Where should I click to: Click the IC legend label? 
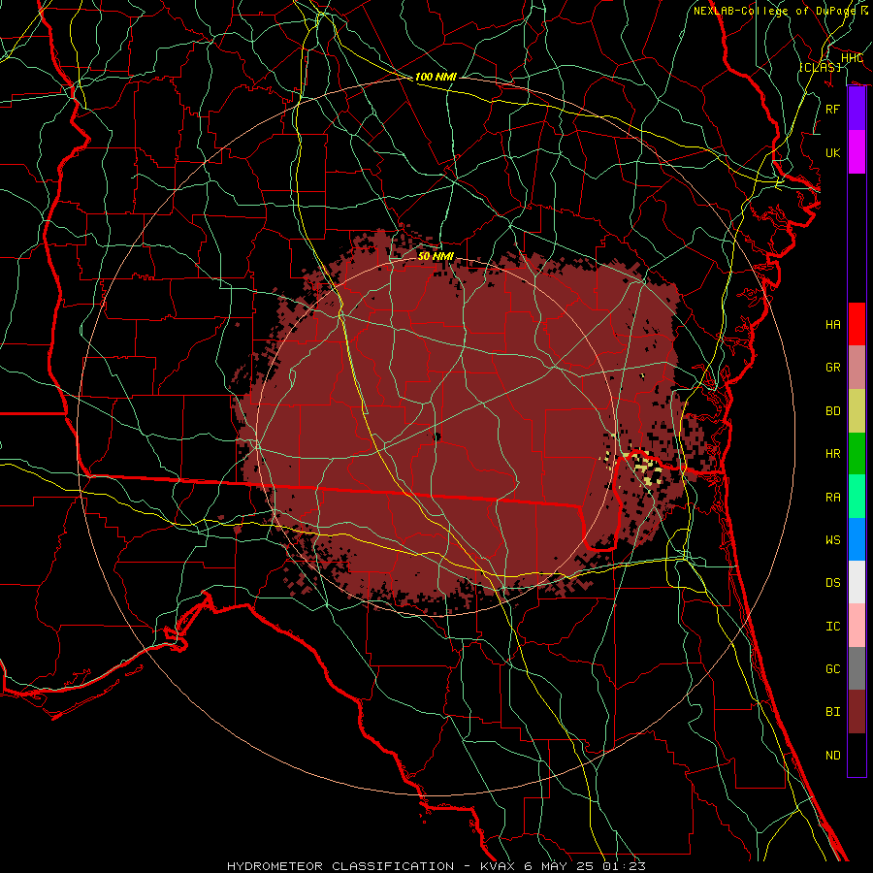(832, 627)
